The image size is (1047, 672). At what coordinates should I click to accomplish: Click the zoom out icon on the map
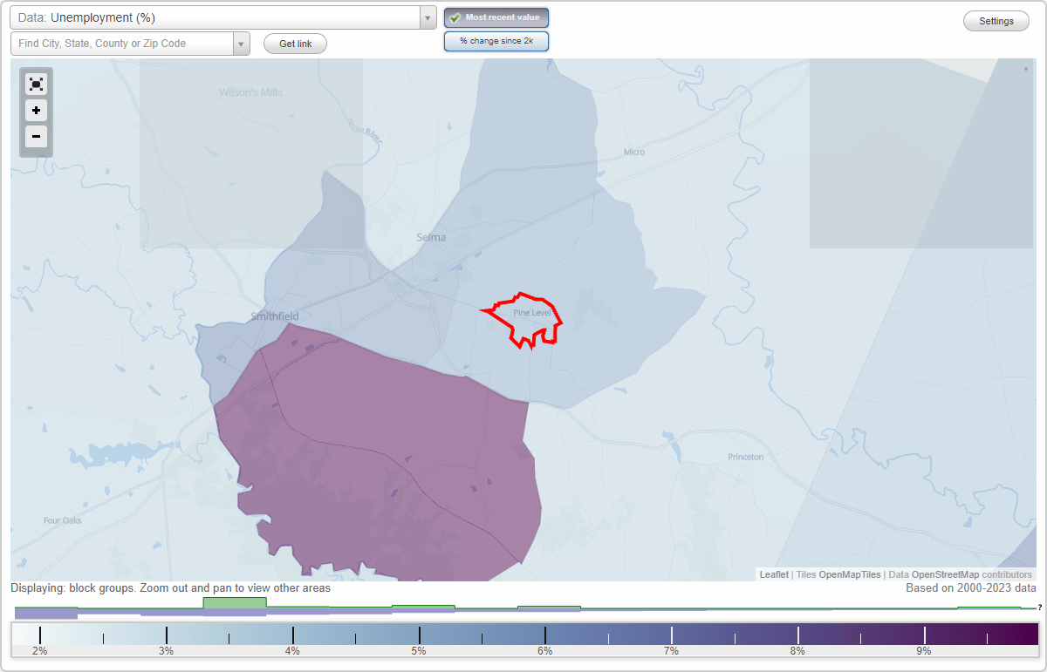pos(36,137)
